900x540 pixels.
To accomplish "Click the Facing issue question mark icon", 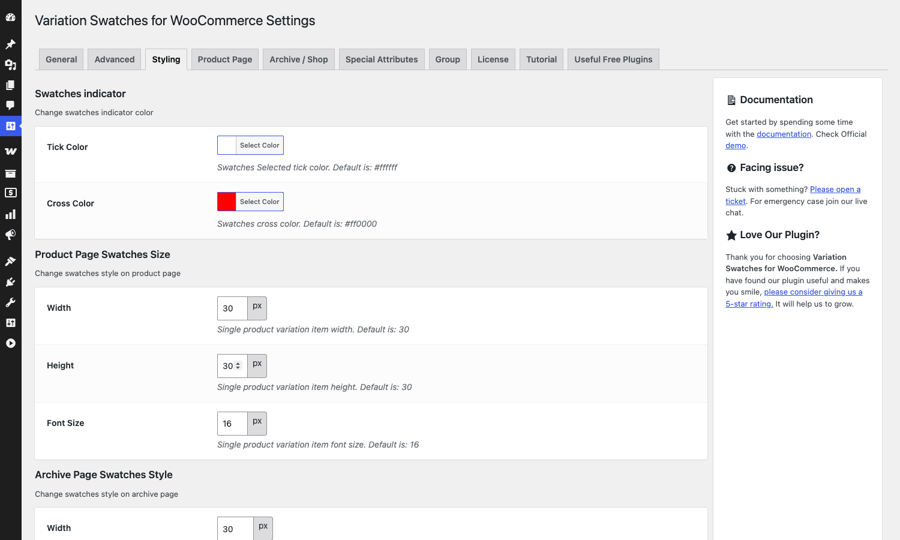I will tap(731, 168).
